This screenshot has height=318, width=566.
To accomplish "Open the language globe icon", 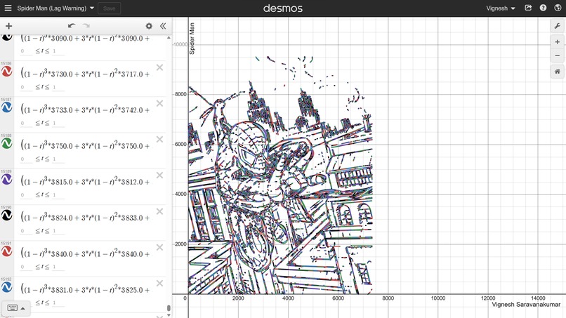I will pos(558,8).
